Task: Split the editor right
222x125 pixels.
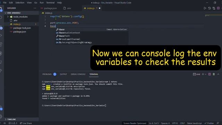Action: [218, 8]
